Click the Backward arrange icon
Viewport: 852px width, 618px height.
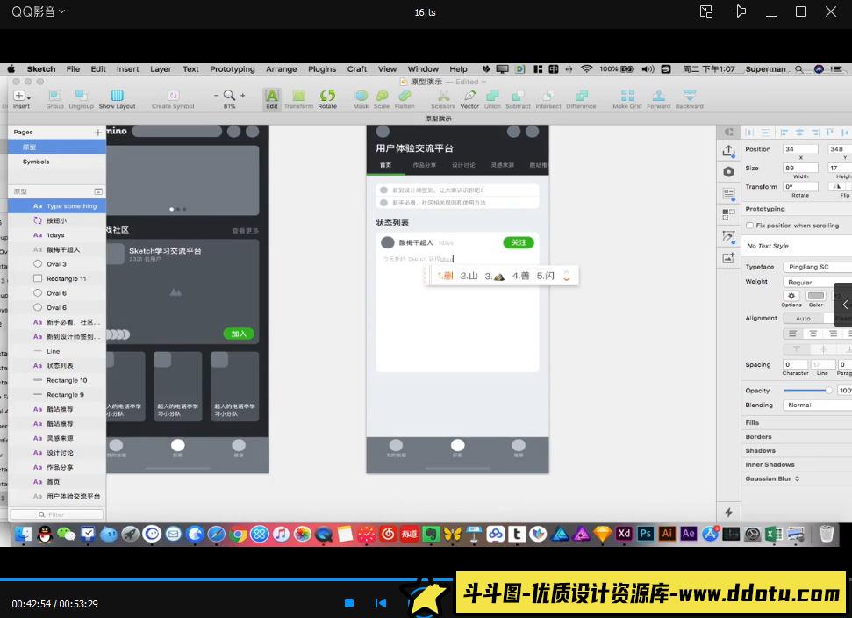click(x=689, y=99)
